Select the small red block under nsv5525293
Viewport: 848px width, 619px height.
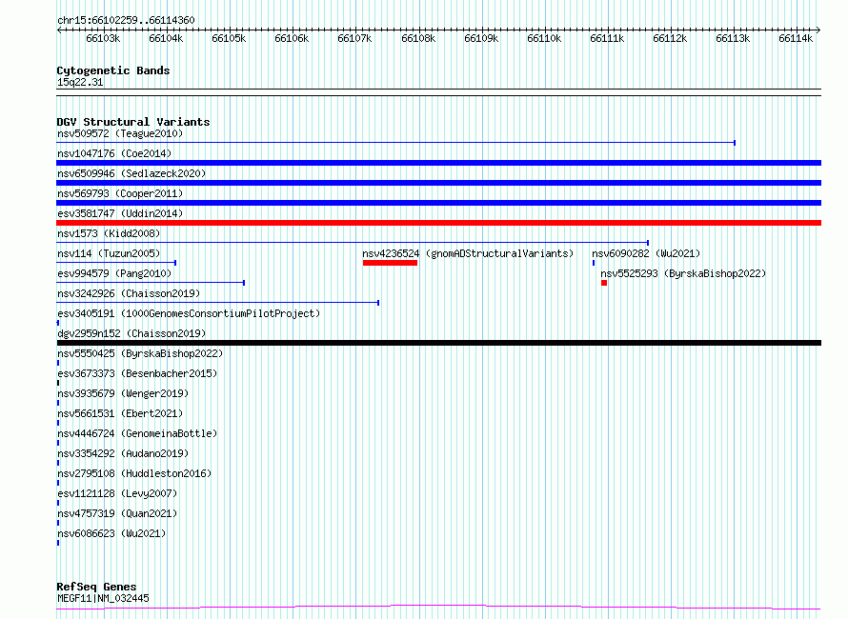[x=604, y=283]
